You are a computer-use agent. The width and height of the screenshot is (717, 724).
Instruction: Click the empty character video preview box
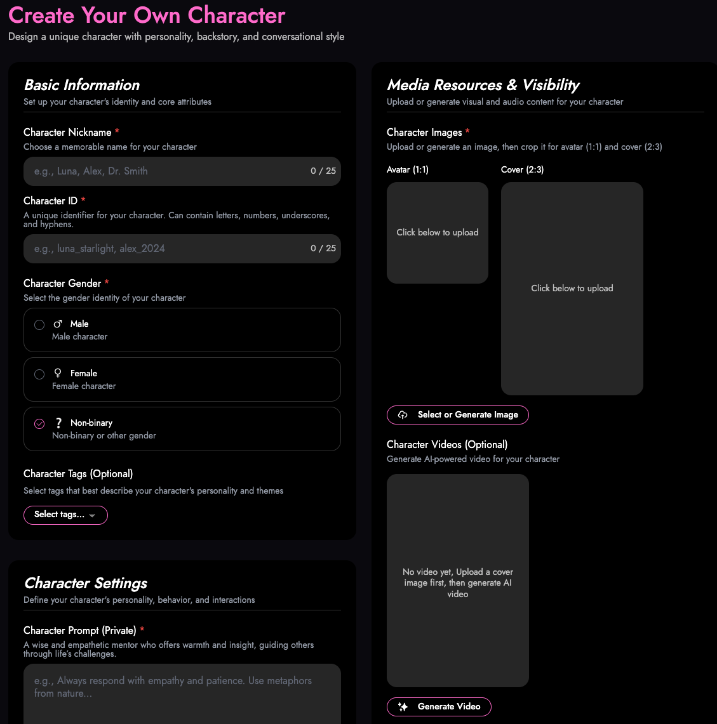point(457,581)
